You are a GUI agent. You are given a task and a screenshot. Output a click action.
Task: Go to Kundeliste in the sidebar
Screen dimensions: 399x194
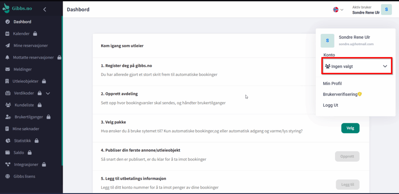(25, 105)
